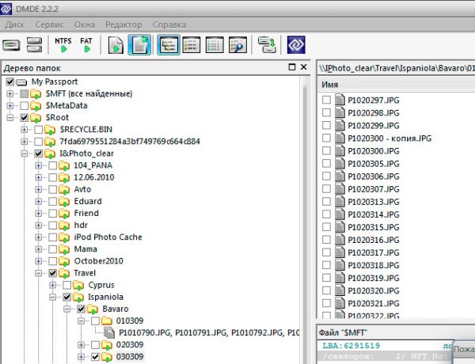Image resolution: width=475 pixels, height=364 pixels.
Task: Uncheck the $Root folder checkbox
Action: tap(25, 118)
